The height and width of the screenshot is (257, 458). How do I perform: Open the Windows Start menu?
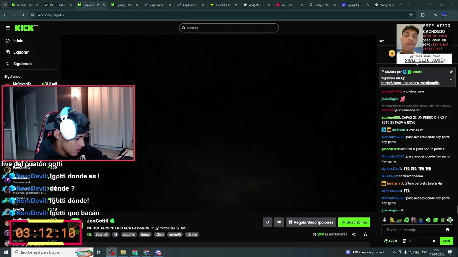point(5,252)
